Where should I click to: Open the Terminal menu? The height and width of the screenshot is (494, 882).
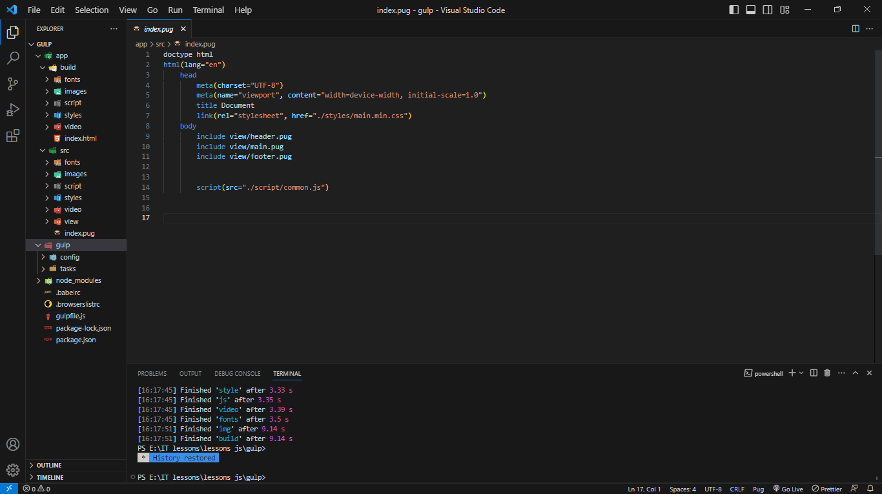pos(209,10)
